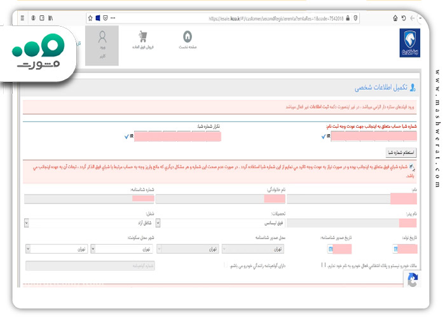Open the job dropdown showing شاغل آزاد
The width and height of the screenshot is (445, 318).
(89, 223)
